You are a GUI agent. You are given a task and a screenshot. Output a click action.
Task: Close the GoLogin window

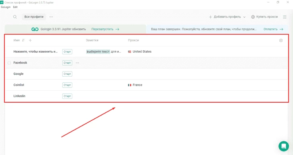coord(288,2)
